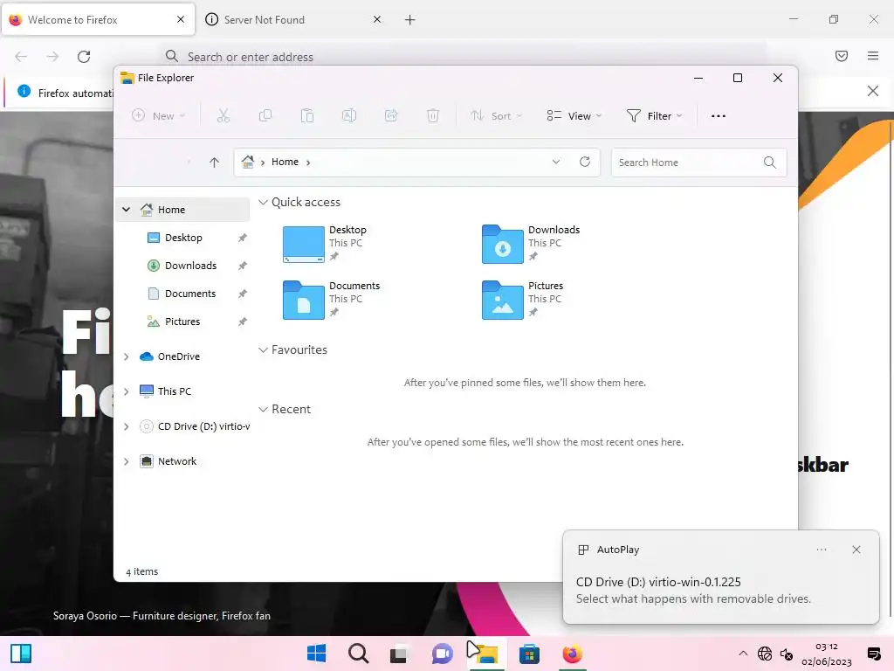Refresh the Home view in File Explorer
The width and height of the screenshot is (894, 671).
(x=585, y=162)
